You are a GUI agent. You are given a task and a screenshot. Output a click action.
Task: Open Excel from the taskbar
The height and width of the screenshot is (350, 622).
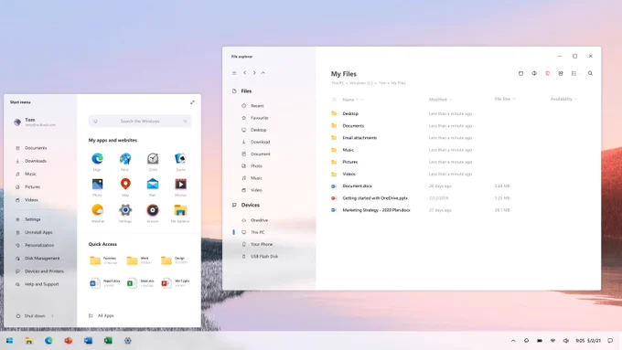pos(108,341)
